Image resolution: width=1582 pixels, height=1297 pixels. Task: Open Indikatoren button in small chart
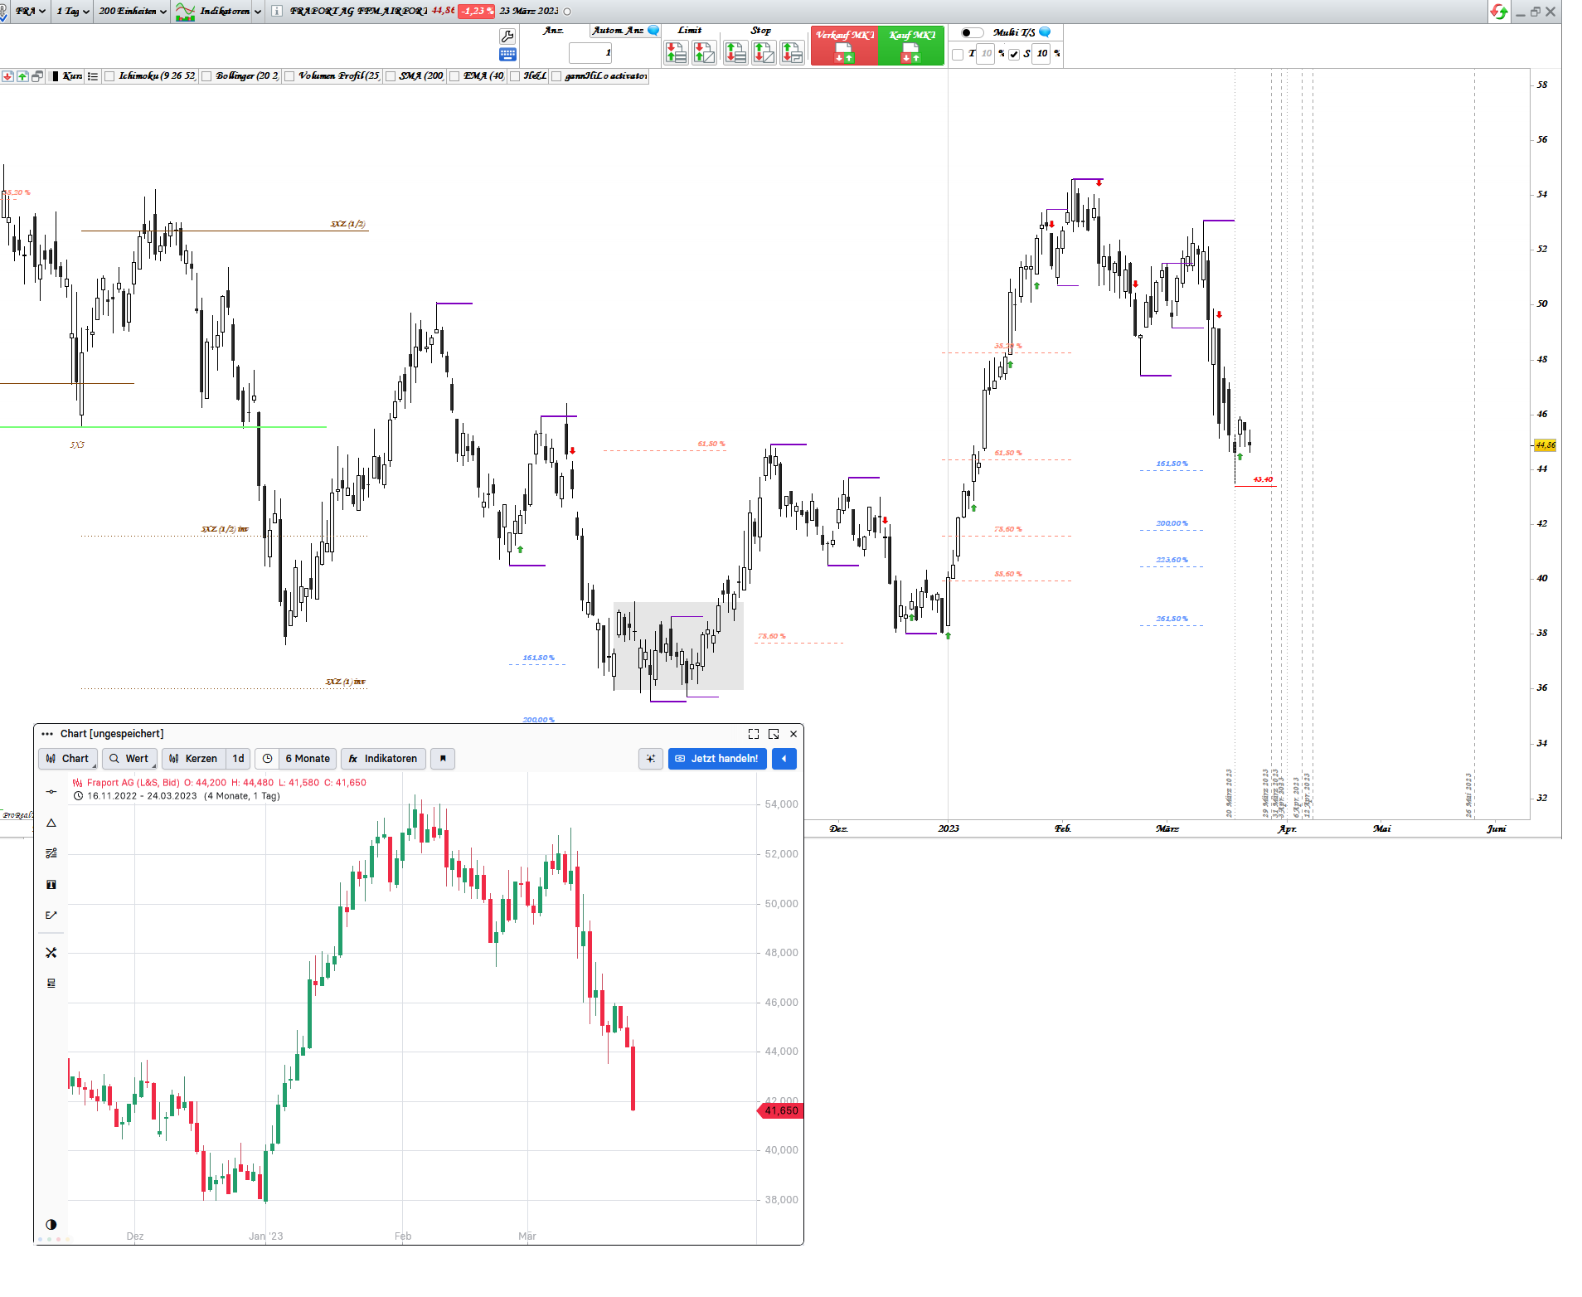click(x=384, y=759)
